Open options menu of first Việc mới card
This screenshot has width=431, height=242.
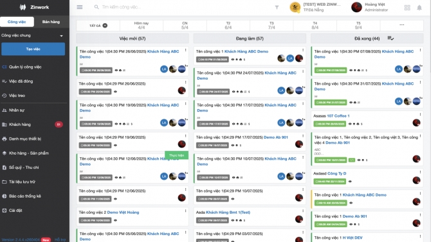click(x=185, y=50)
